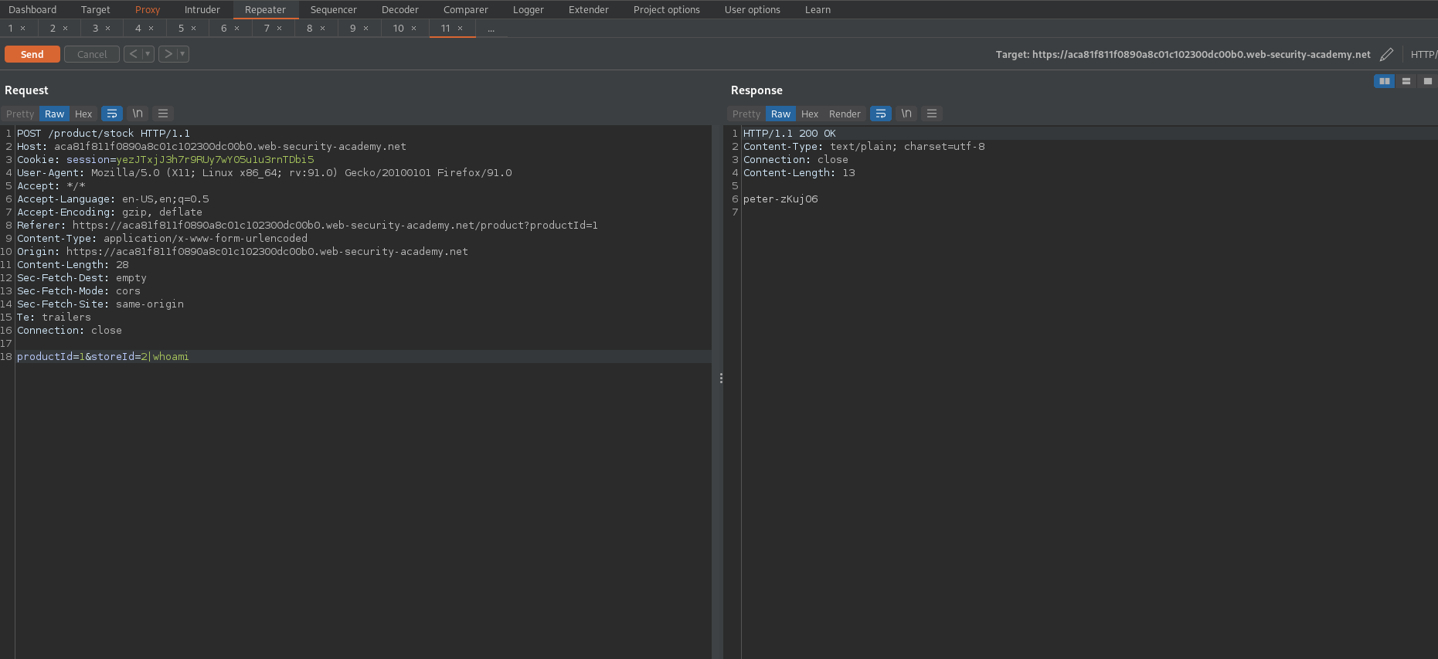
Task: Go forward to the next request with the > arrow
Action: click(x=168, y=54)
